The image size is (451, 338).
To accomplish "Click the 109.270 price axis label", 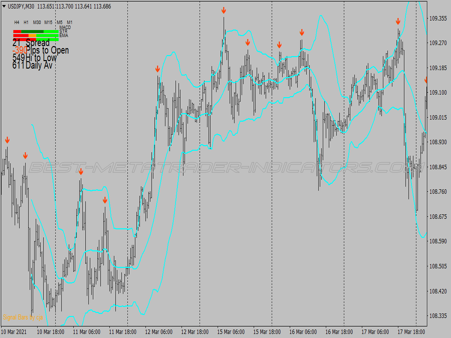I will pyautogui.click(x=438, y=43).
